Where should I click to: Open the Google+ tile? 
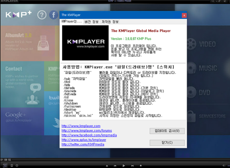coord(22,121)
